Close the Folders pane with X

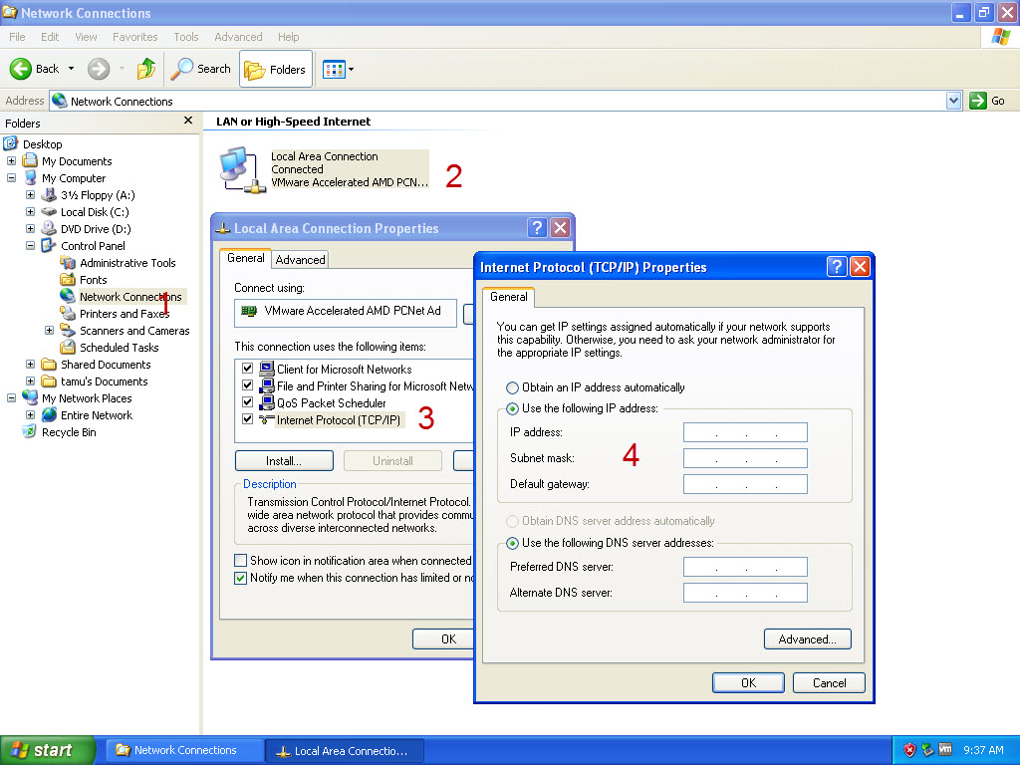tap(188, 121)
